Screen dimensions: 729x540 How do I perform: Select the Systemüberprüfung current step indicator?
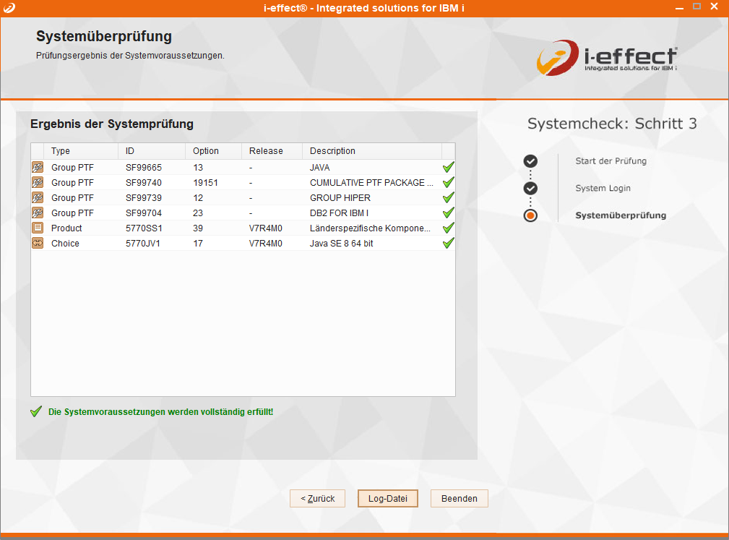(x=530, y=215)
